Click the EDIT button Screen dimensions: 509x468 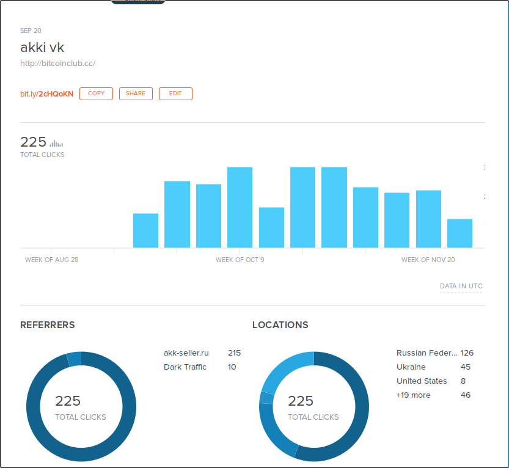(x=175, y=94)
